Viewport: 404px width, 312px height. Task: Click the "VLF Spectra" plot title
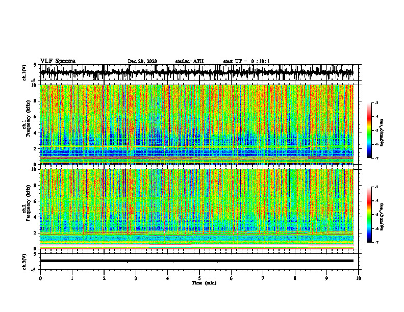pyautogui.click(x=58, y=61)
